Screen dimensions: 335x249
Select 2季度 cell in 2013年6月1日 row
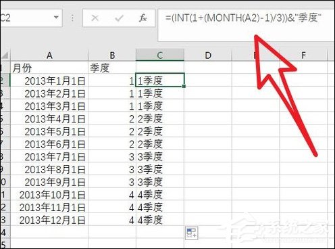pyautogui.click(x=160, y=144)
